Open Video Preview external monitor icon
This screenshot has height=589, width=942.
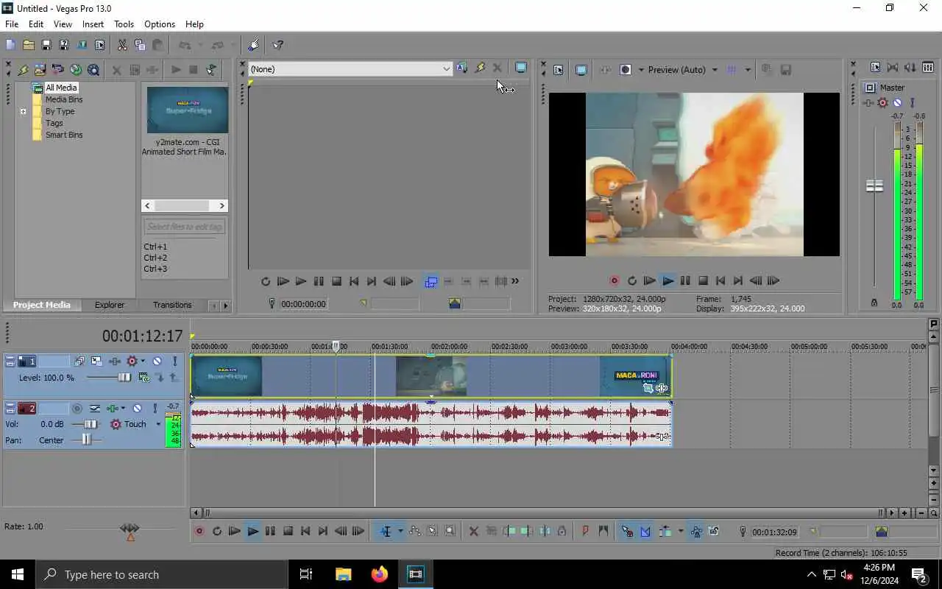click(581, 70)
